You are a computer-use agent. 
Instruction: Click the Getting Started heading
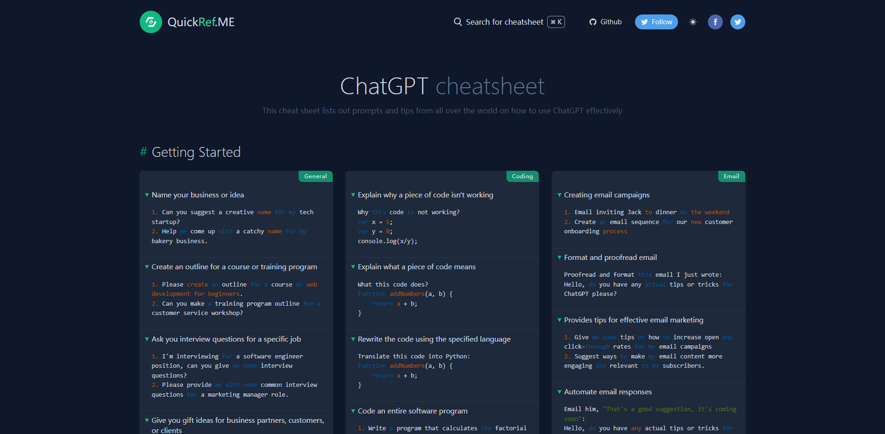[x=196, y=152]
